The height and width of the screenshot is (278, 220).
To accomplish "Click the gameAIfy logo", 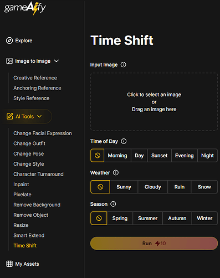I will [25, 8].
